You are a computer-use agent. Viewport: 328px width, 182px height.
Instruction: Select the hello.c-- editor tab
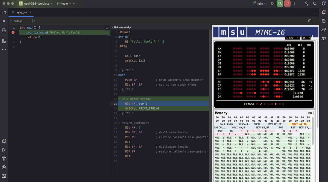click(21, 12)
